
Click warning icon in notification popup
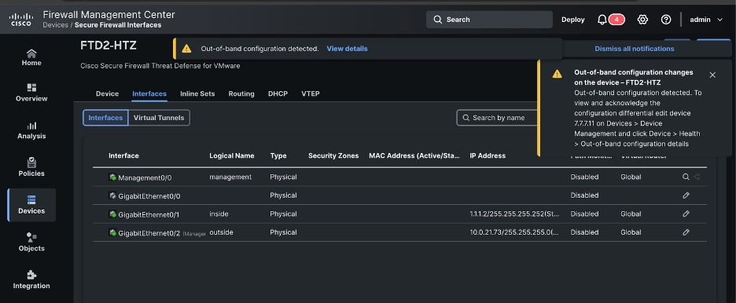(x=558, y=74)
